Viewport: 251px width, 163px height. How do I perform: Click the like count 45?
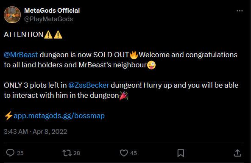click(x=134, y=153)
